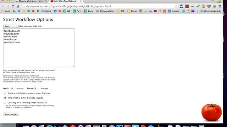The width and height of the screenshot is (227, 127).
Task: Open the Pocket bookmark icon in the bookmarks bar
Action: (x=60, y=11)
